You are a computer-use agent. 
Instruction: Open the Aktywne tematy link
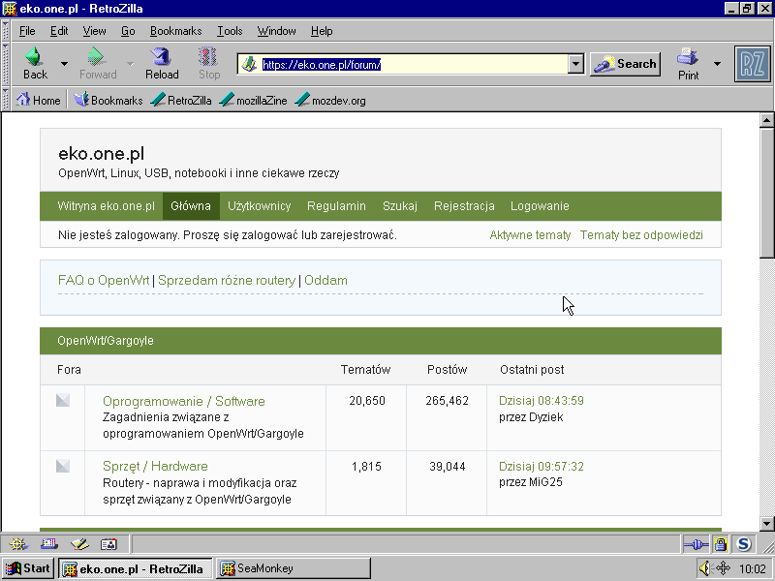point(530,235)
